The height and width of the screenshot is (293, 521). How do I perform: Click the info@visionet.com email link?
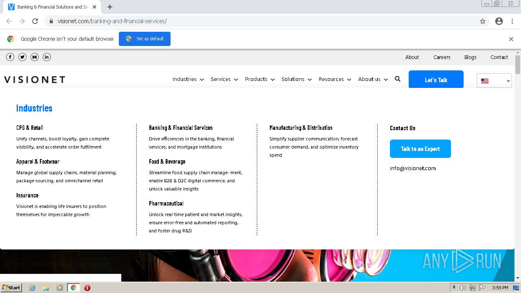[413, 168]
